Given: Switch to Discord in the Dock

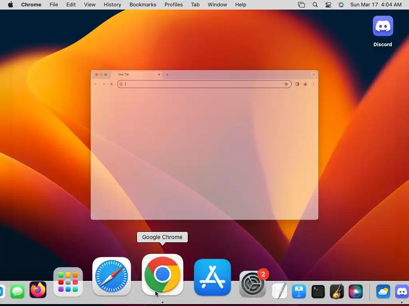Looking at the screenshot, I should point(402,291).
